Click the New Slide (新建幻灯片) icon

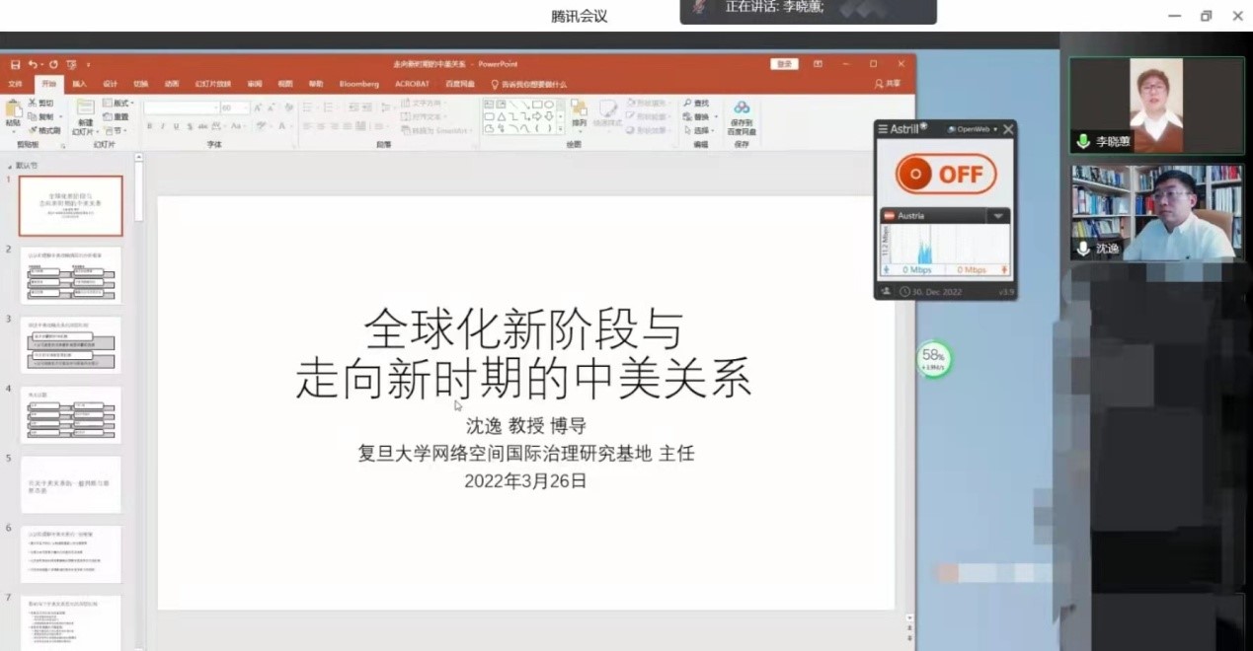85,108
